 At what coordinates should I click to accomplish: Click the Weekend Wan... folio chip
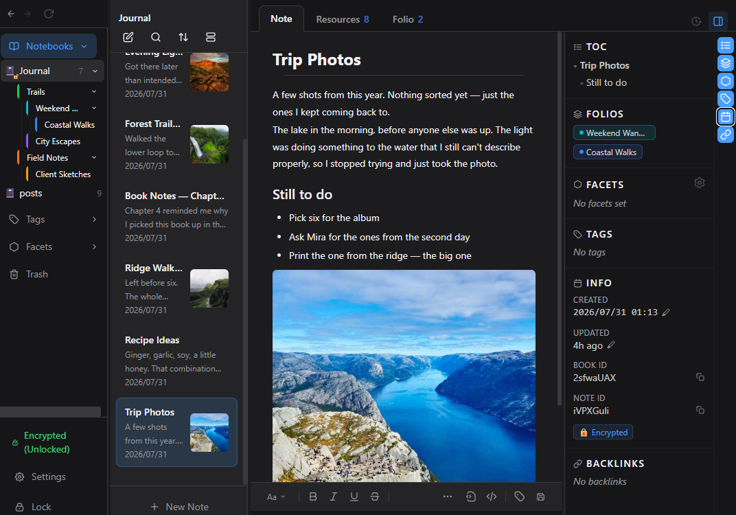click(614, 133)
